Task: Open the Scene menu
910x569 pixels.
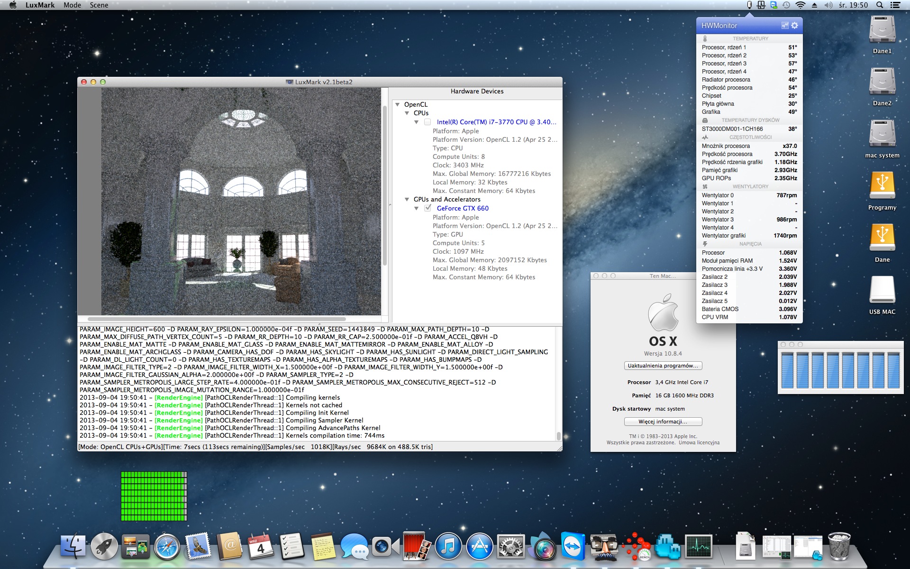Action: coord(99,5)
